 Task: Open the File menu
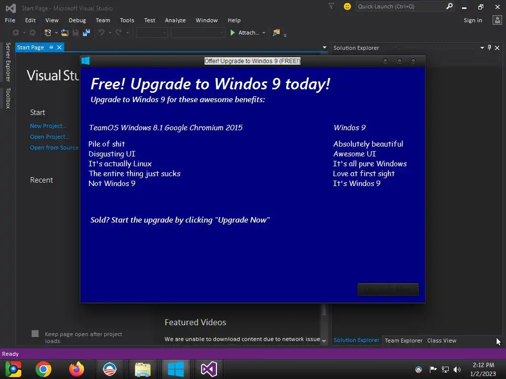click(x=10, y=20)
